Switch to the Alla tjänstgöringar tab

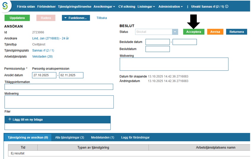[70, 137]
